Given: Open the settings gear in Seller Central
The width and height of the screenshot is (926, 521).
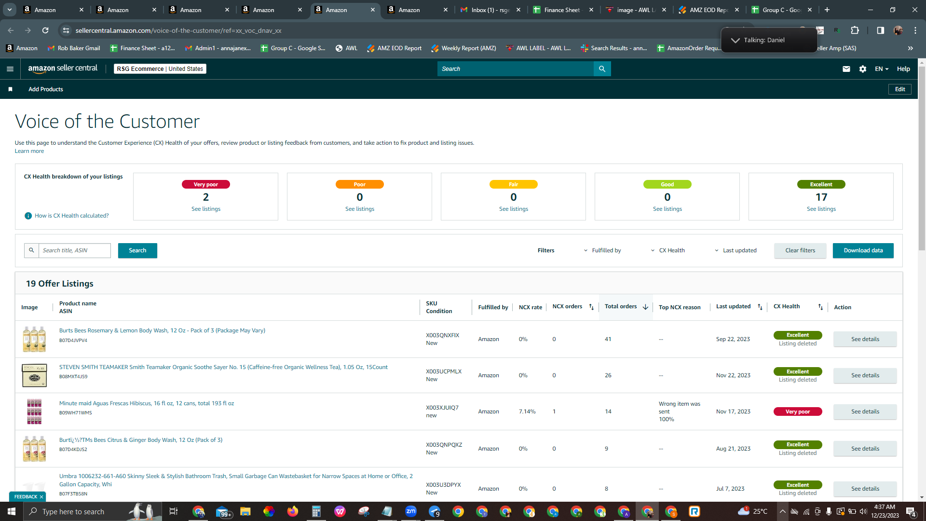Looking at the screenshot, I should click(x=863, y=69).
